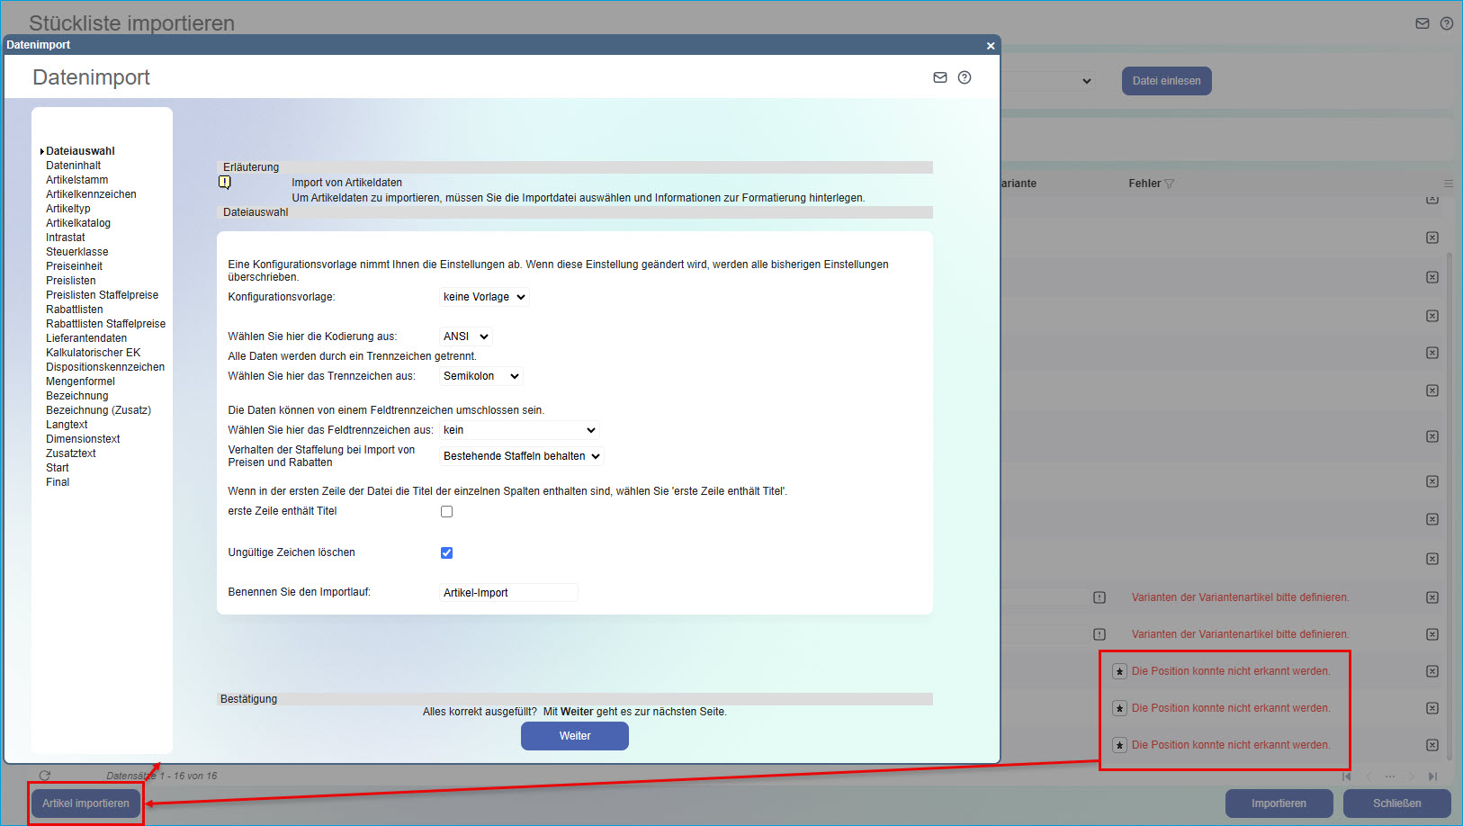
Task: Select Artikelkennzeichen step in sidebar
Action: click(92, 194)
